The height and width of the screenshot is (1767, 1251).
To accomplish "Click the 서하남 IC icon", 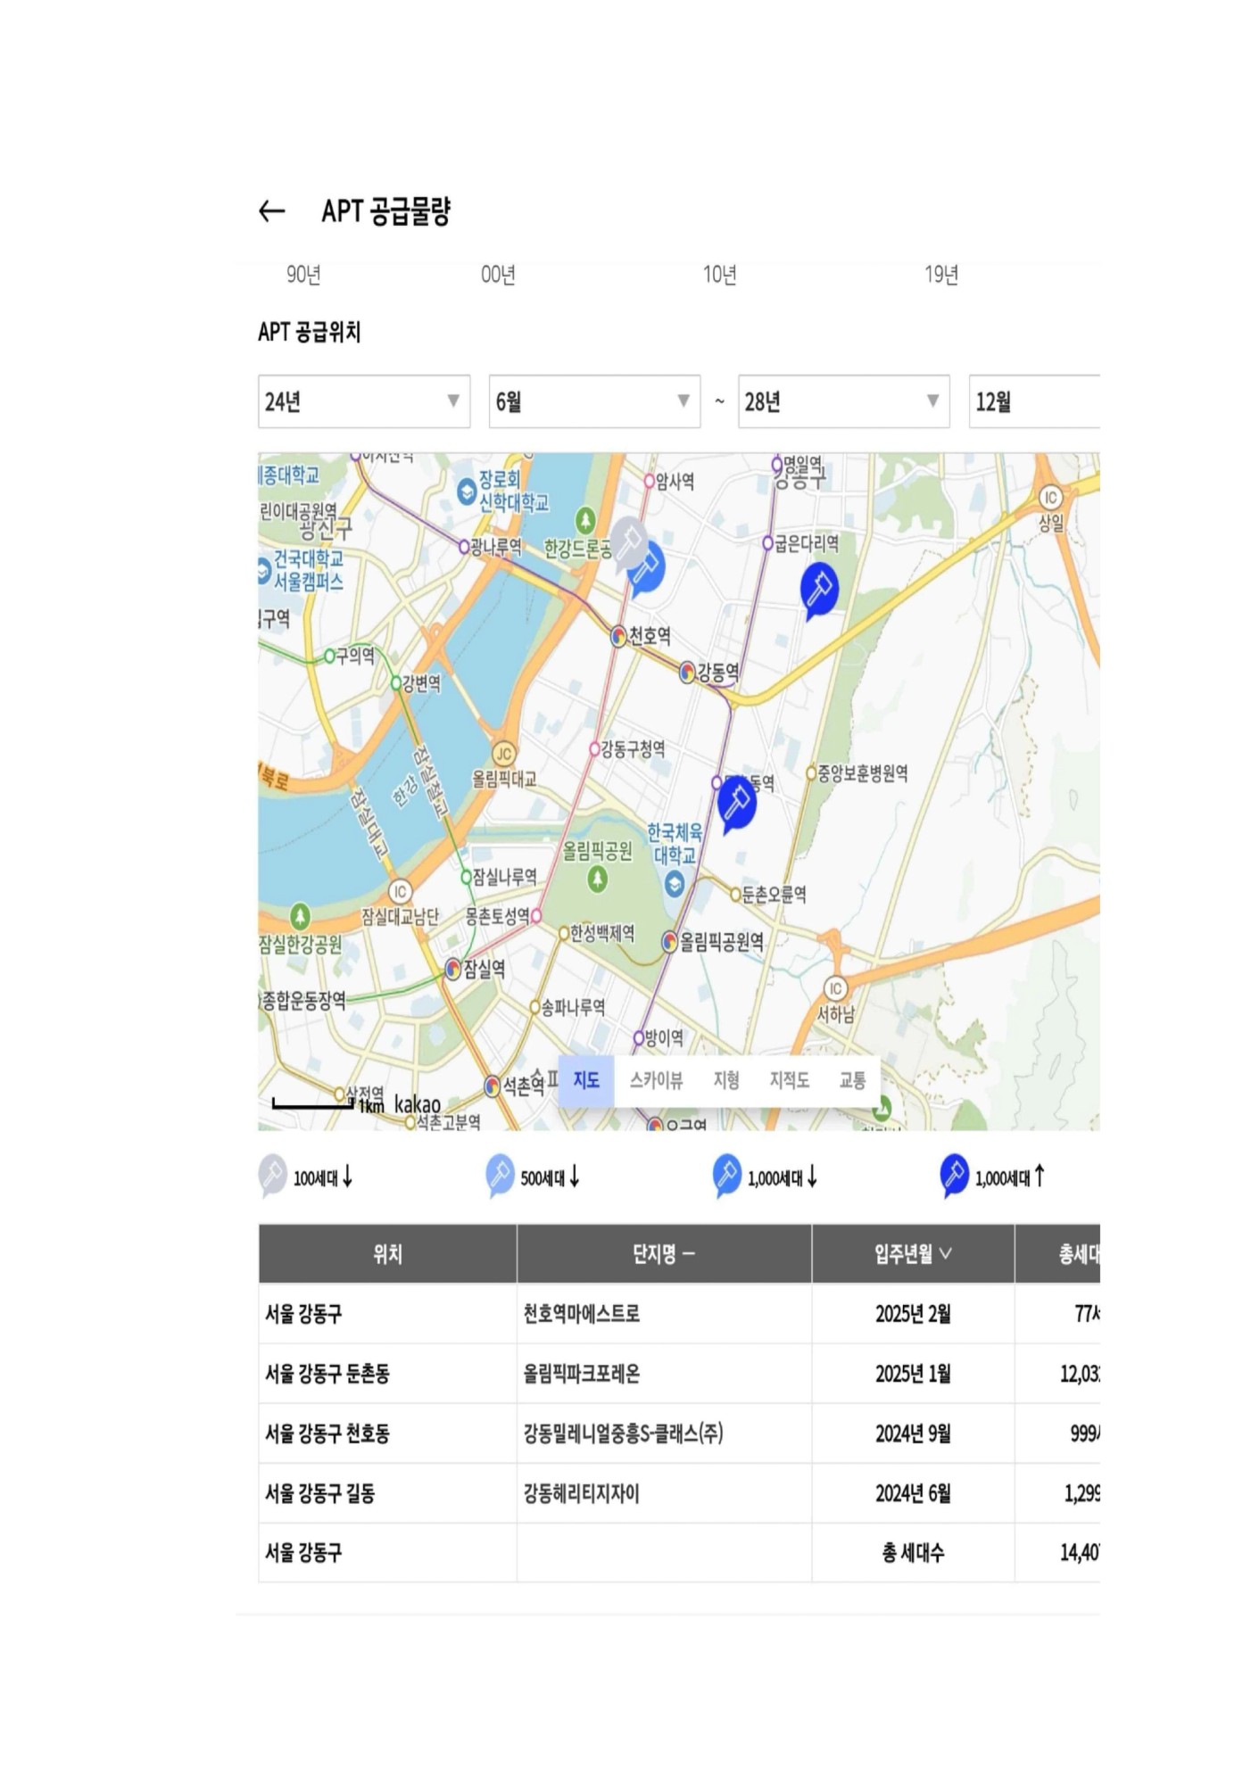I will pyautogui.click(x=836, y=988).
